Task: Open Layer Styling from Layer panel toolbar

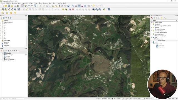Action: coord(1,51)
